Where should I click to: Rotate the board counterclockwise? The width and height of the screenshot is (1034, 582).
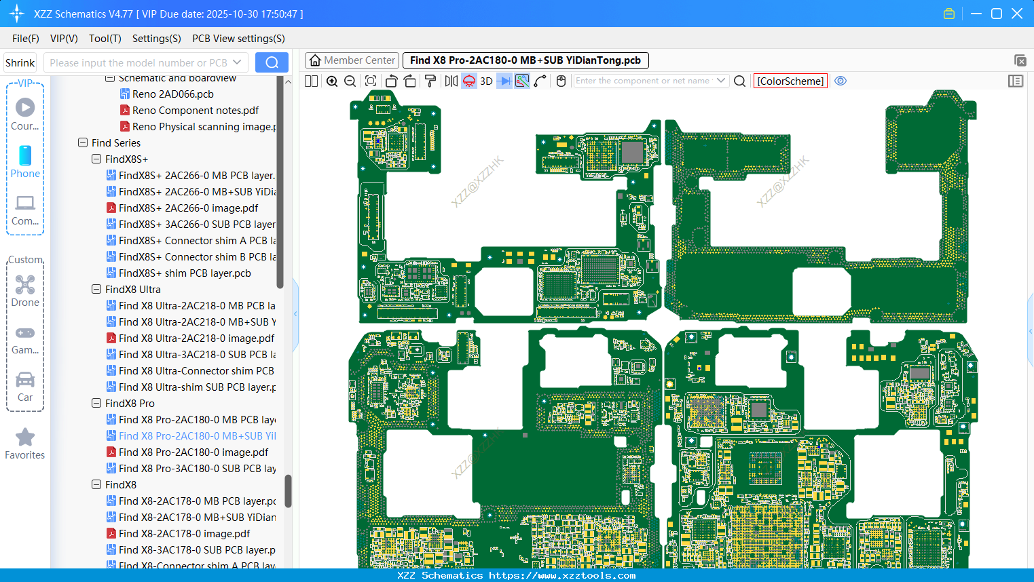coord(391,81)
